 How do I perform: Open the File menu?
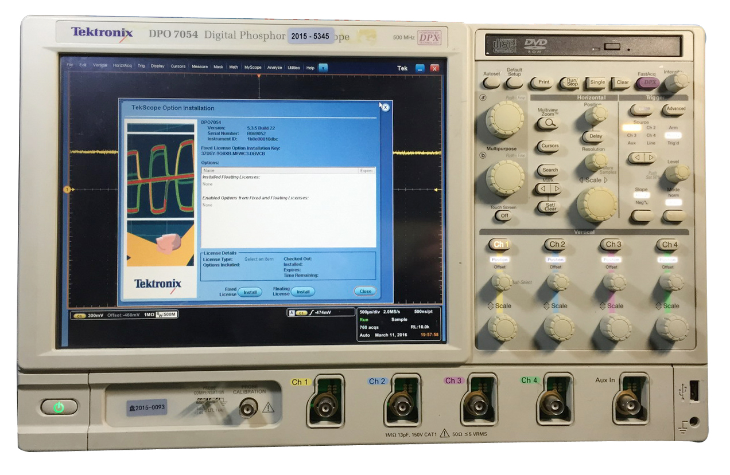coord(69,66)
